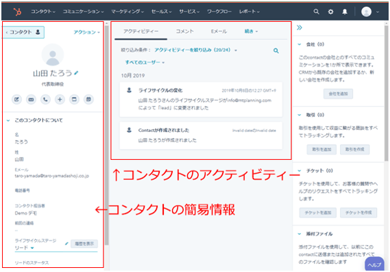390x272 pixels.
Task: Click コンタクト担当者 value Demo デモ
Action: tap(26, 213)
